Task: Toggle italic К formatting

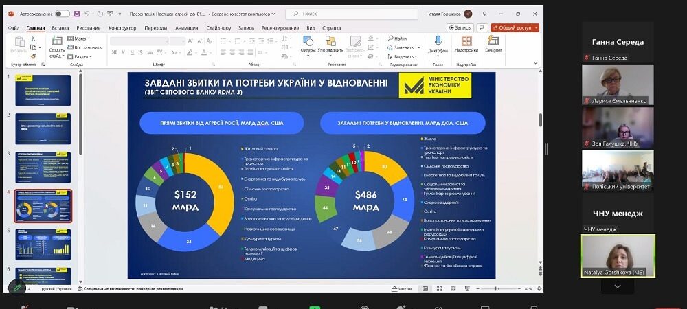Action: click(x=124, y=52)
